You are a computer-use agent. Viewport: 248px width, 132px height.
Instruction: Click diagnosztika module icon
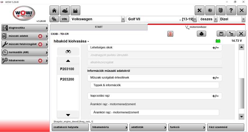5,28
